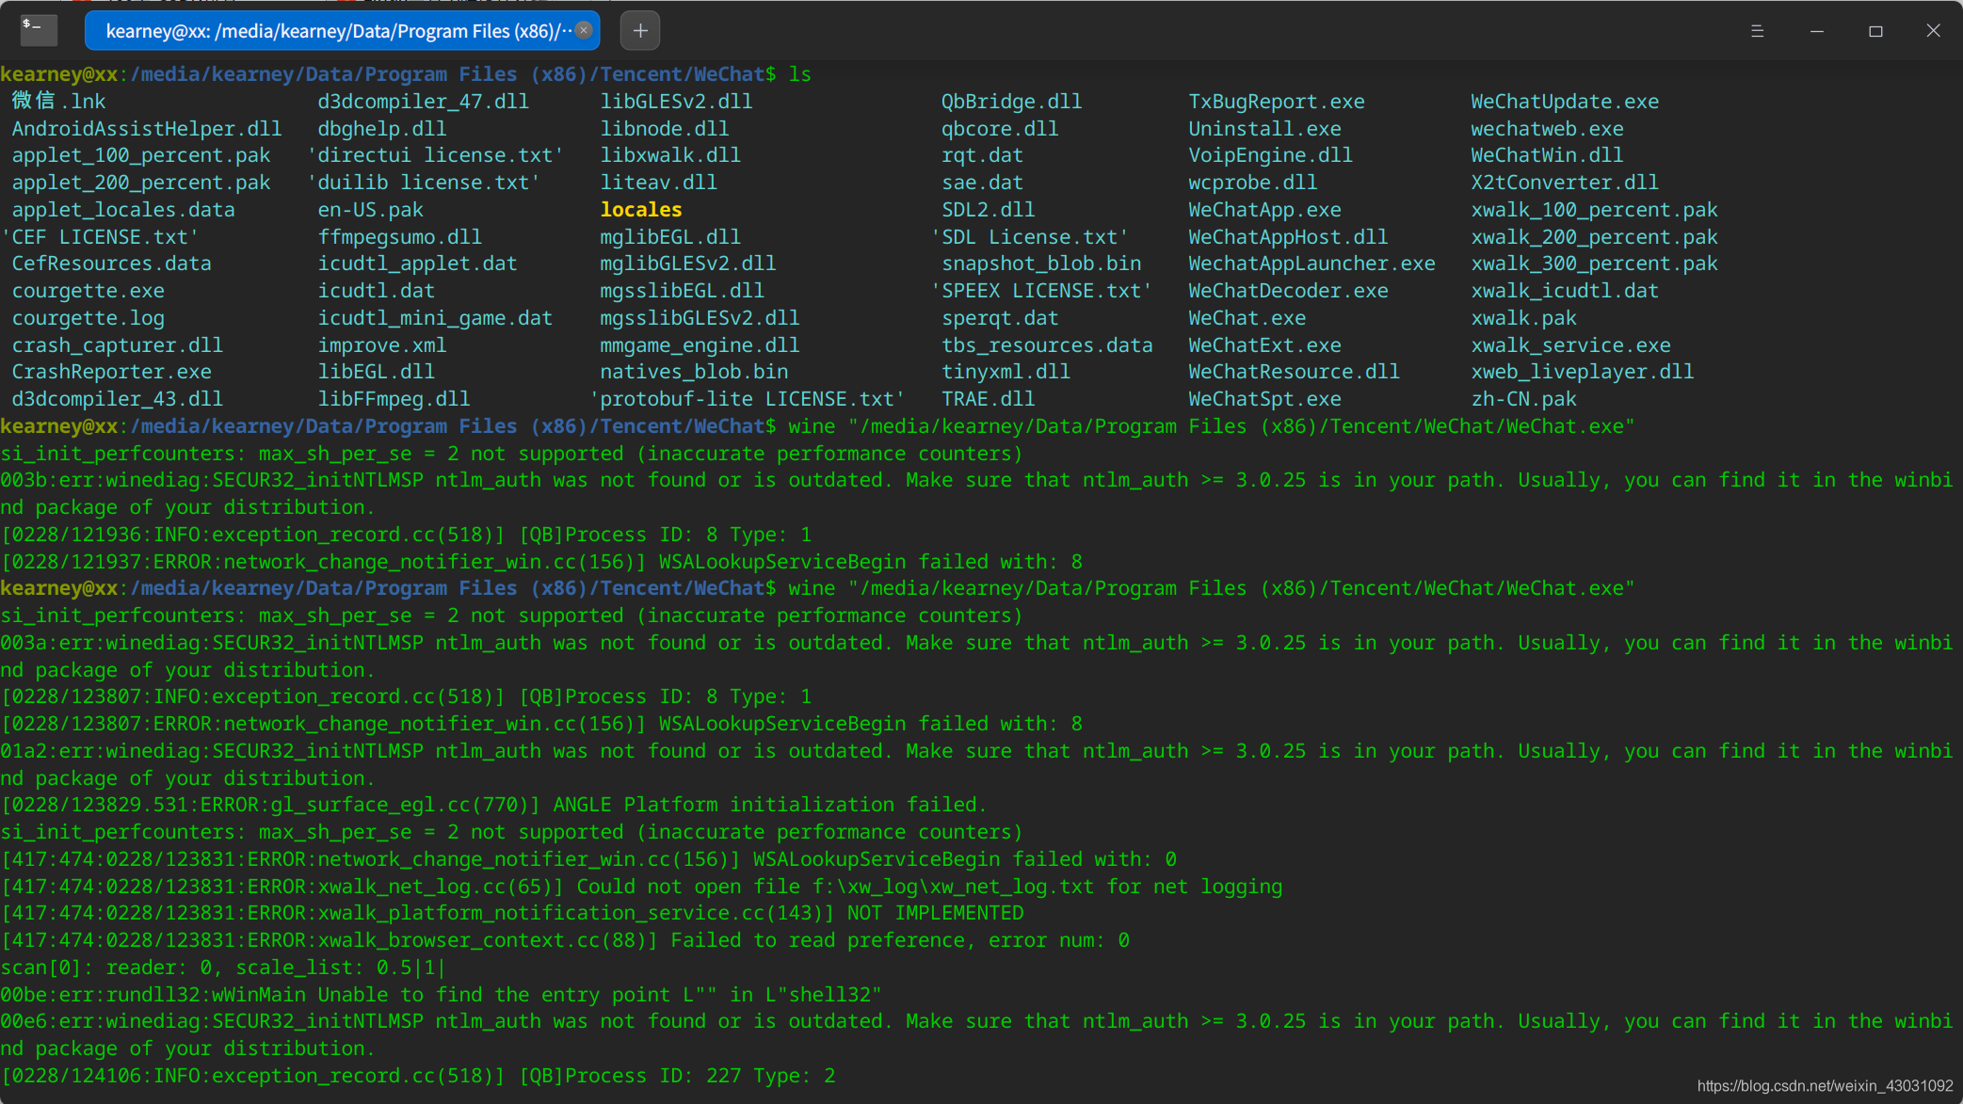
Task: Click QbBridge.dll in the listing
Action: click(1011, 101)
